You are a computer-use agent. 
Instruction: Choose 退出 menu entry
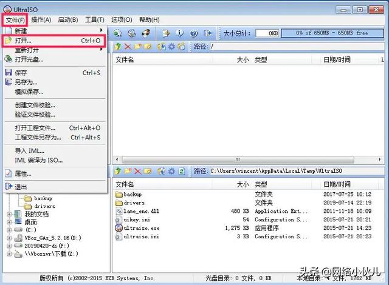55,187
